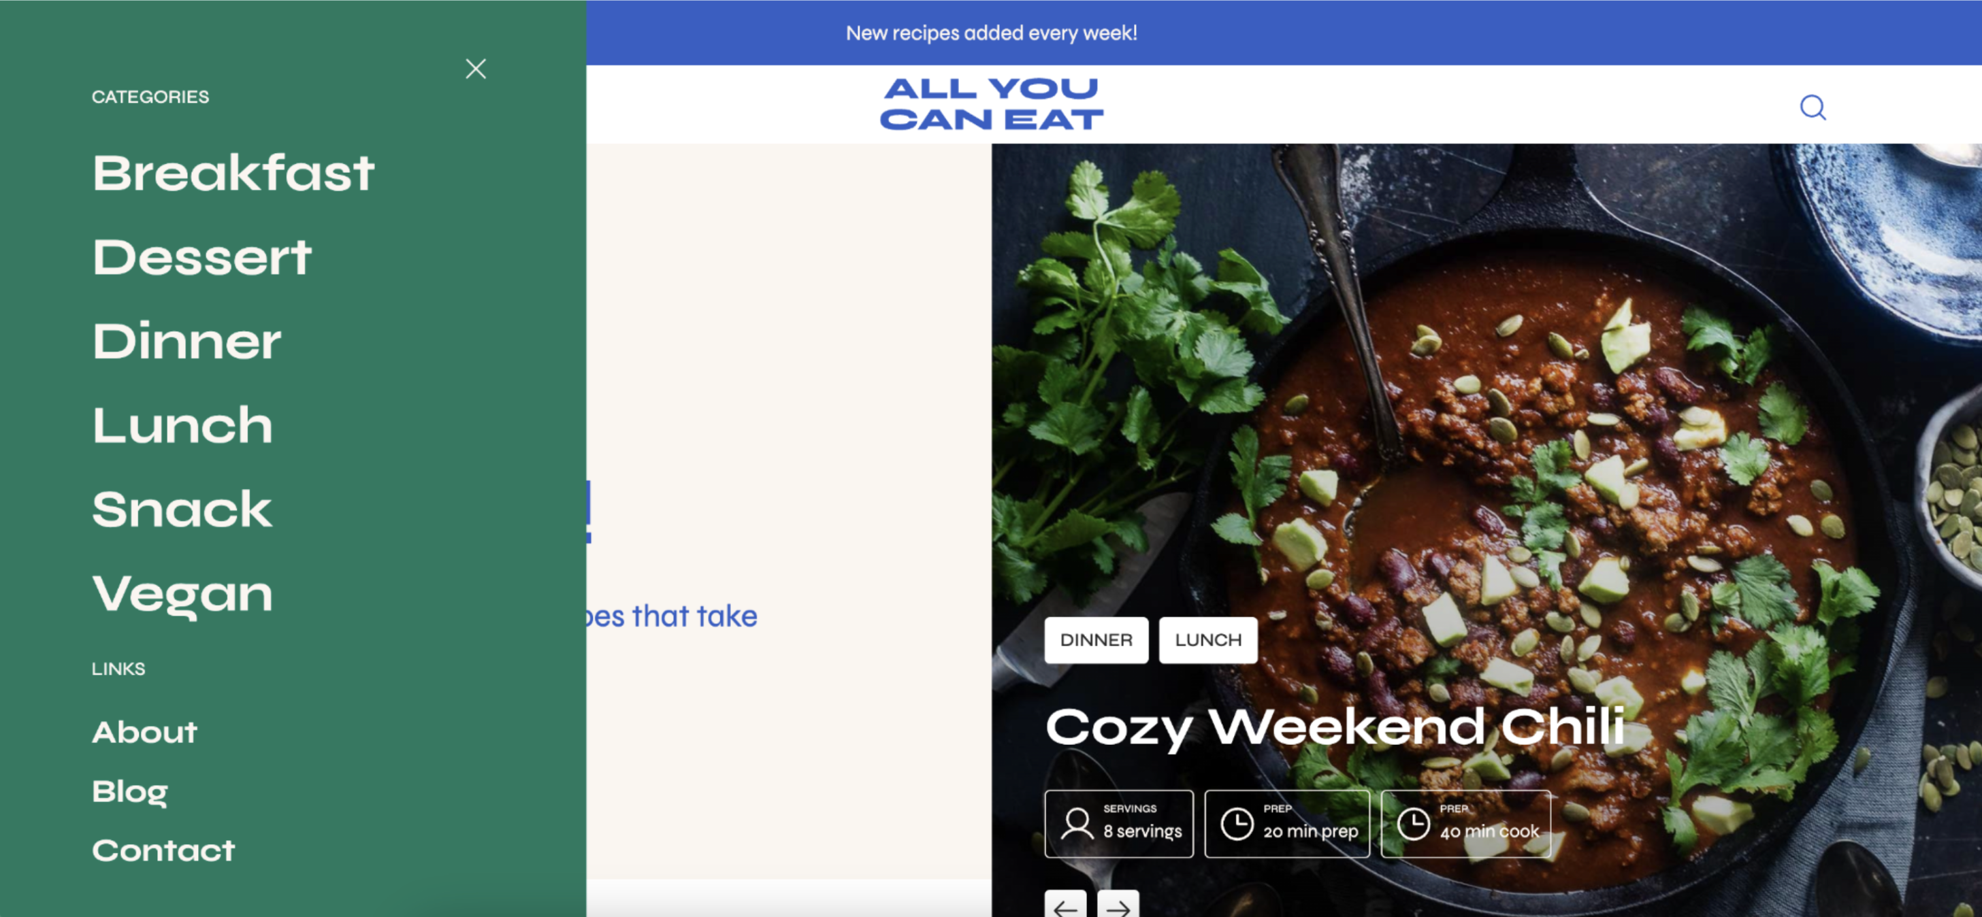Viewport: 1982px width, 917px height.
Task: Click the DINNER tag on chili
Action: [1096, 640]
